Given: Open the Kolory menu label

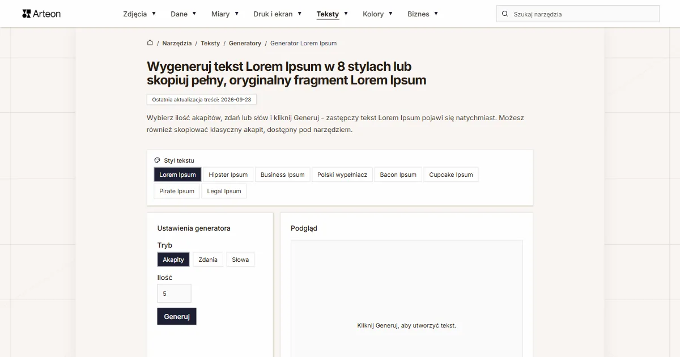Looking at the screenshot, I should point(373,14).
